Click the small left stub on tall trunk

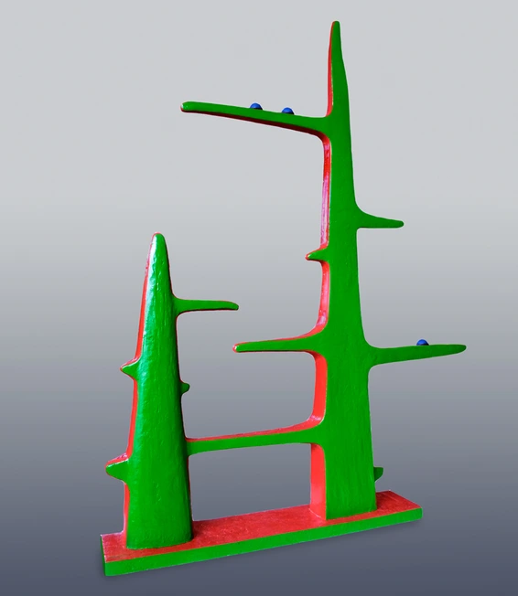click(x=316, y=255)
